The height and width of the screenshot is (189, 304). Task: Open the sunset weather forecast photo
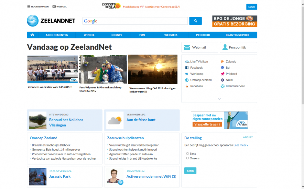click(x=153, y=69)
